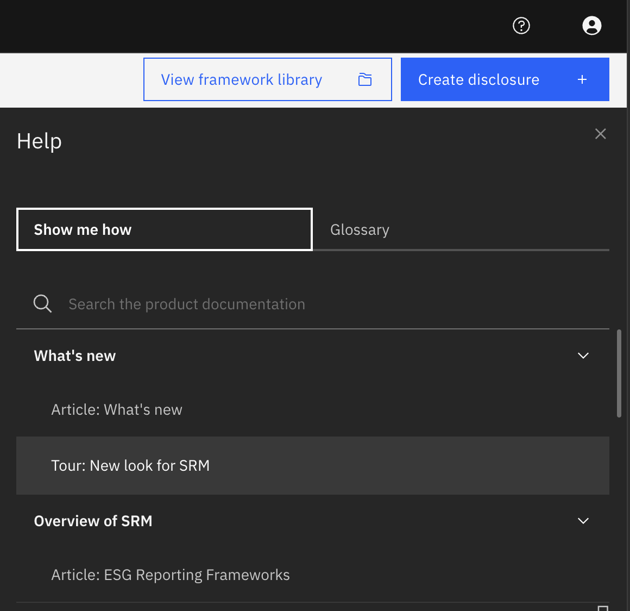Click the search magnifier icon
Image resolution: width=630 pixels, height=611 pixels.
42,304
